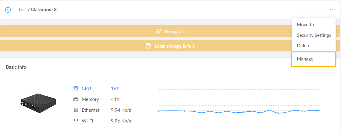
Task: Open Security Settings menu entry
Action: [314, 35]
